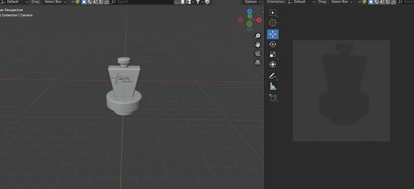Screen dimensions: 414x189
Task: Click the red X axis gizmo ball
Action: [x=259, y=20]
